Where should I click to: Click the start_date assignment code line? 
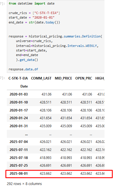[31, 18]
